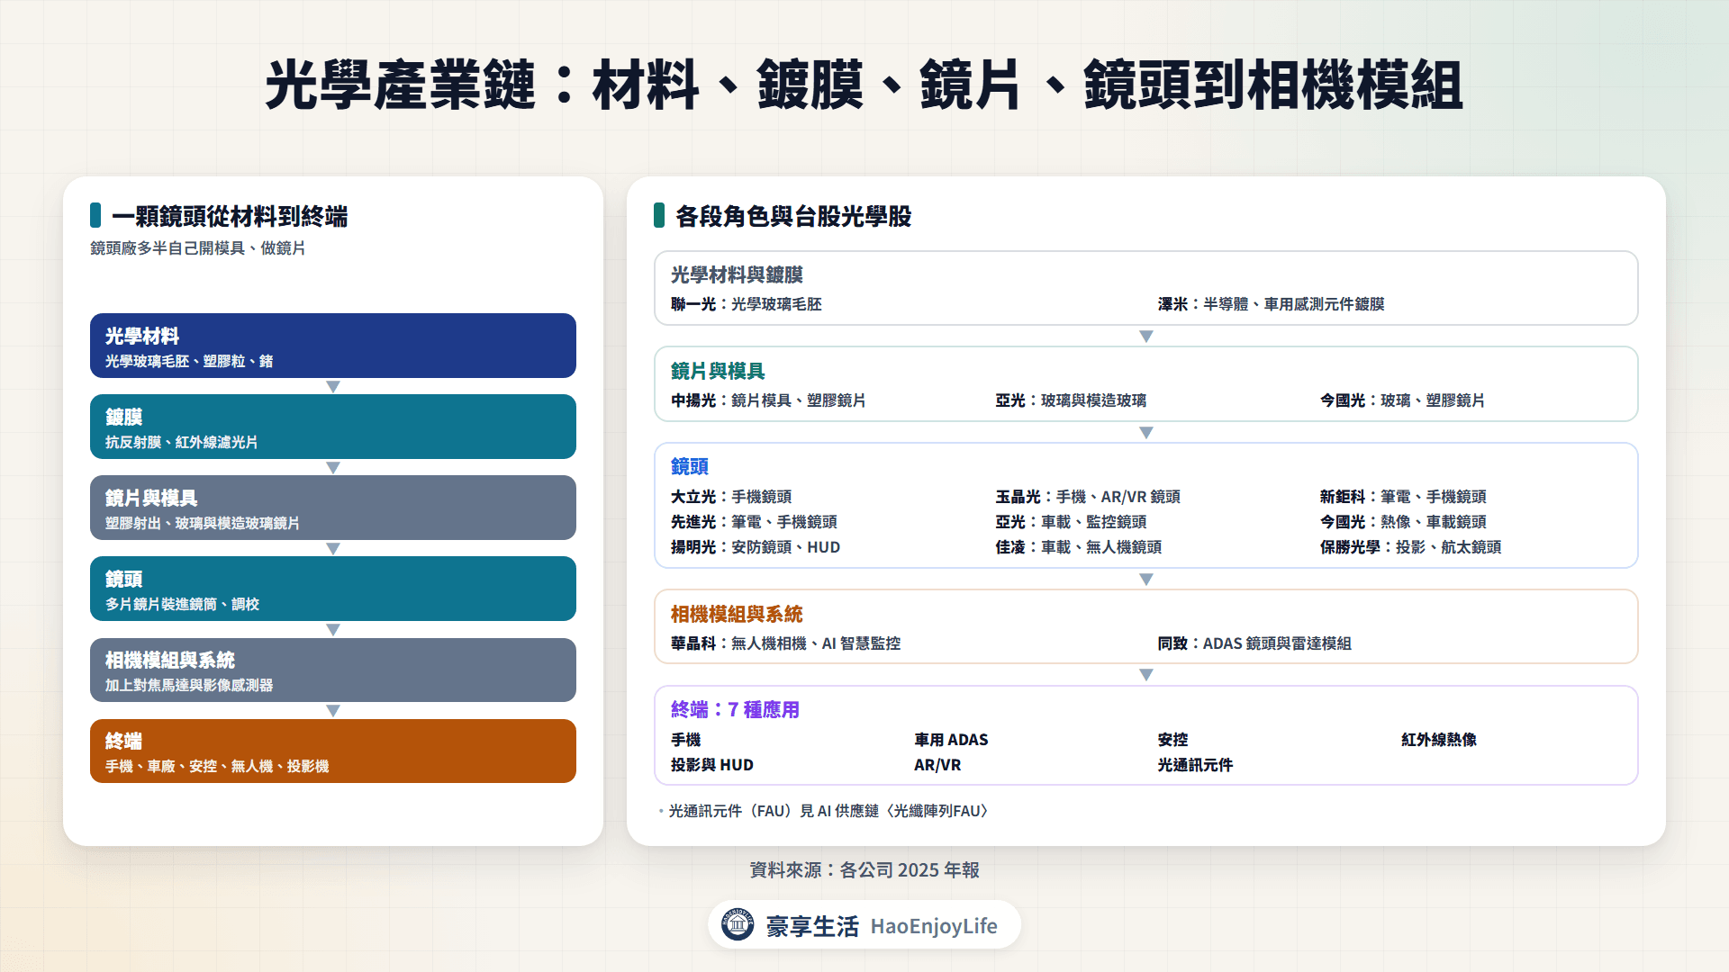Click the 一顆鏡頭從材料到終端 heading
The image size is (1729, 972).
[230, 216]
